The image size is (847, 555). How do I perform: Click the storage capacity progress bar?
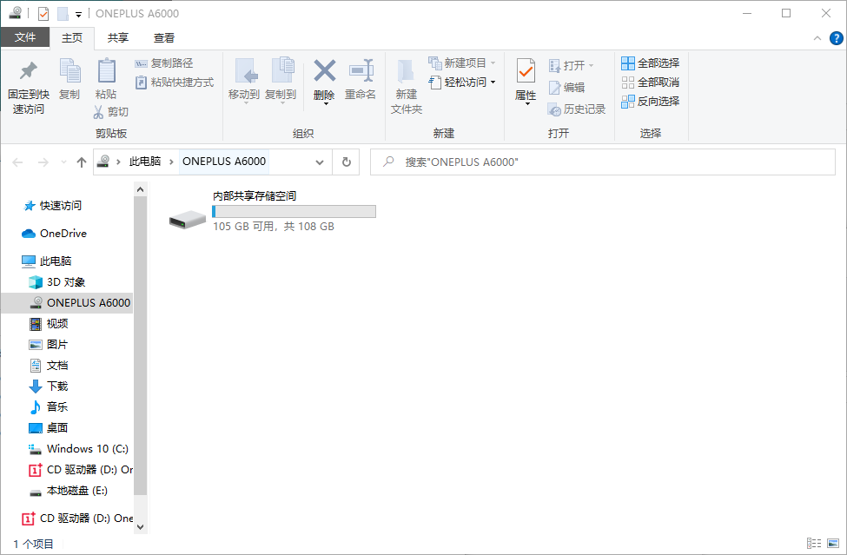[294, 212]
